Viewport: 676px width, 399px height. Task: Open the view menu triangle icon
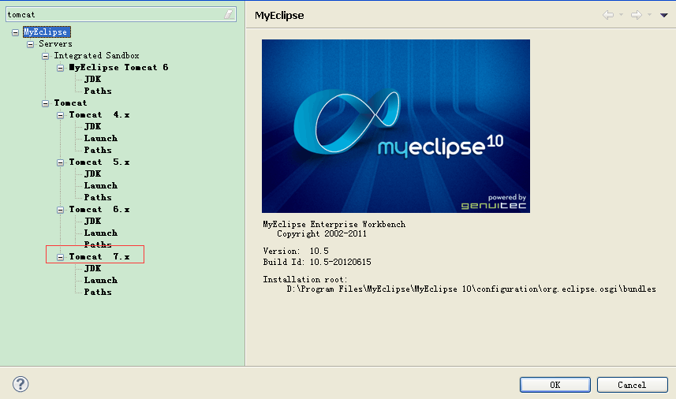tap(664, 15)
